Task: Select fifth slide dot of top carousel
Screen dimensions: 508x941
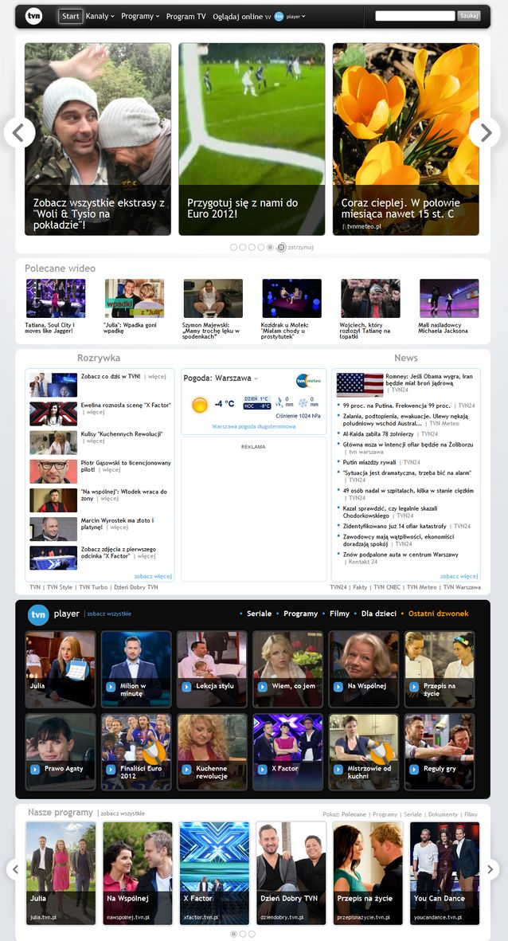Action: pos(271,247)
